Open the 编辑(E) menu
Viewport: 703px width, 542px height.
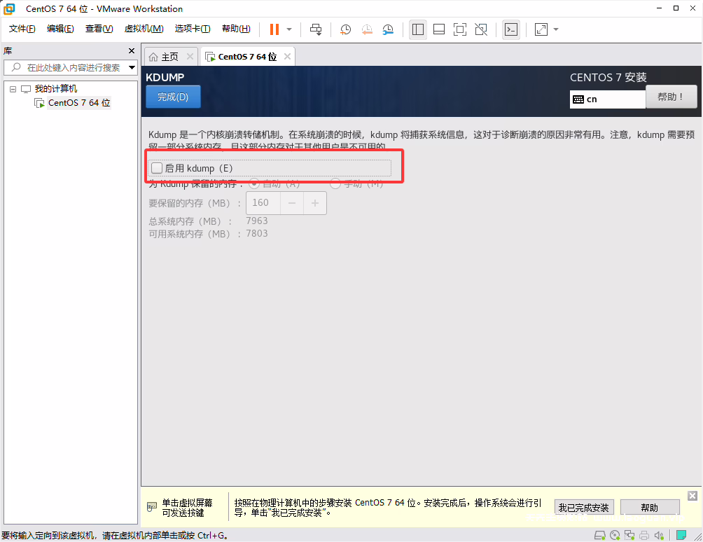(60, 29)
